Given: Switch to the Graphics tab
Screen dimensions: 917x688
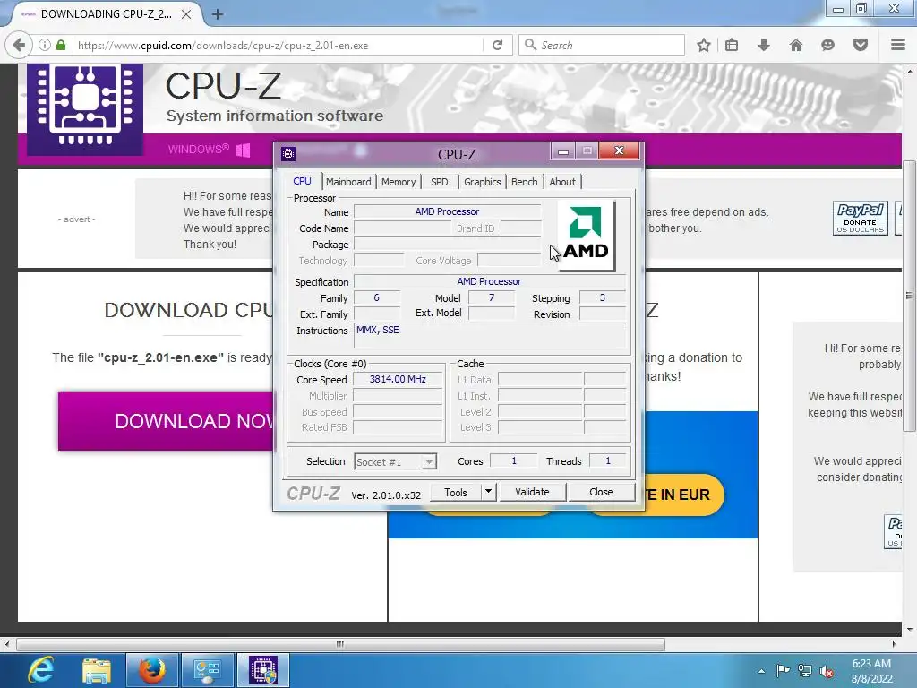Looking at the screenshot, I should pyautogui.click(x=483, y=182).
